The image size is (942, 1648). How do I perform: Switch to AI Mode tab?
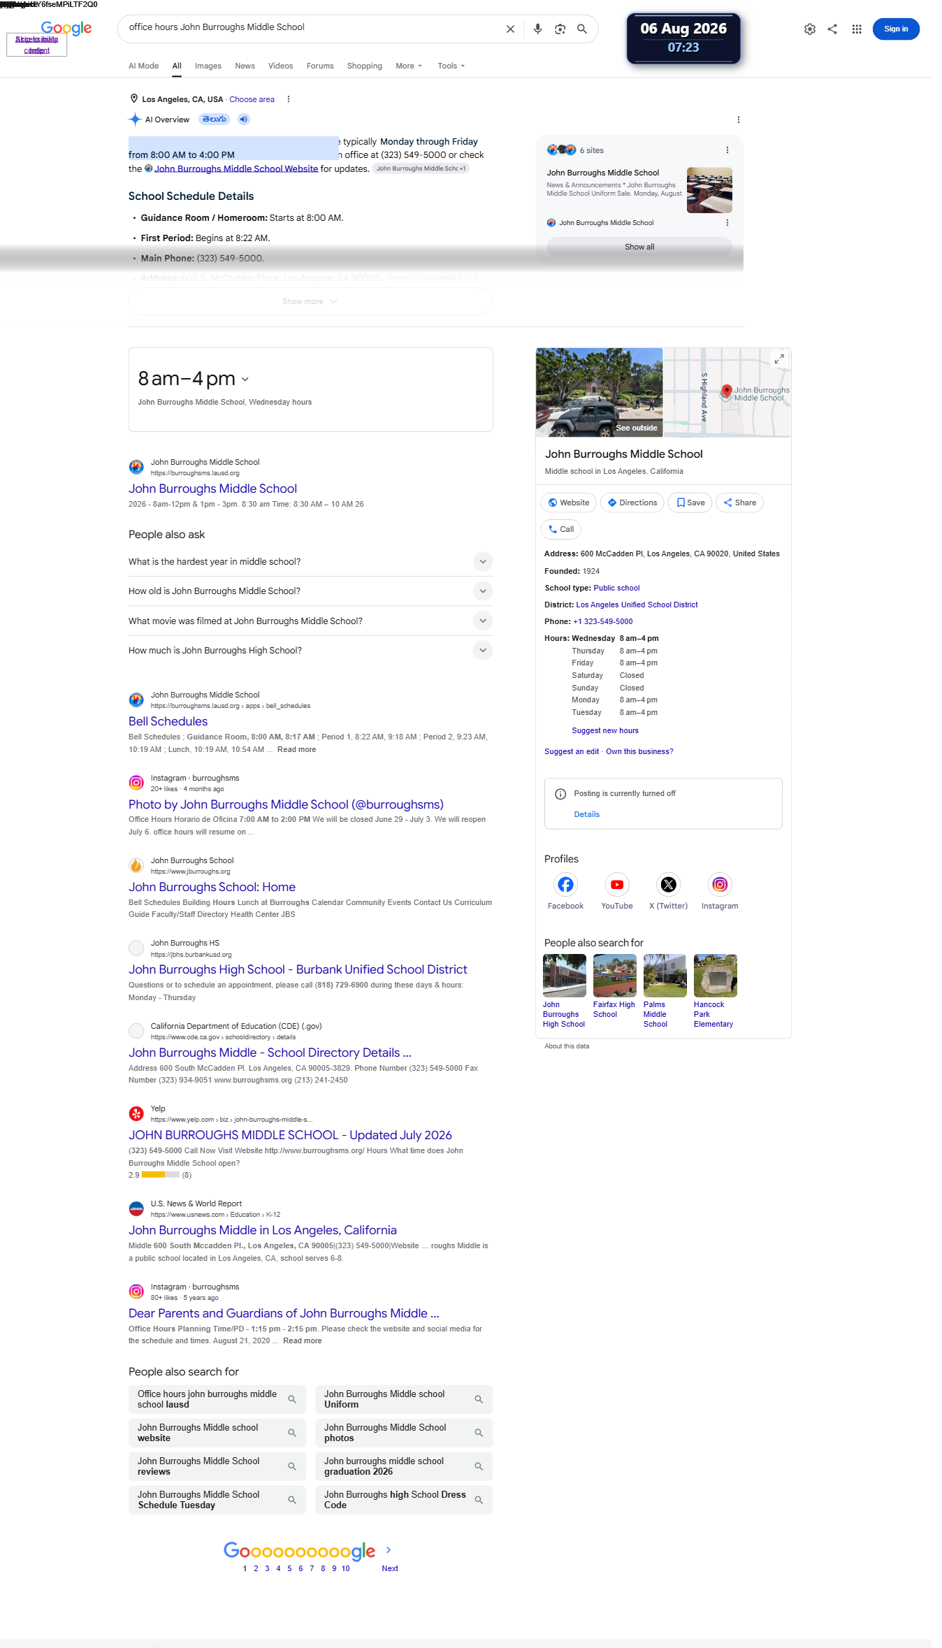(x=143, y=66)
